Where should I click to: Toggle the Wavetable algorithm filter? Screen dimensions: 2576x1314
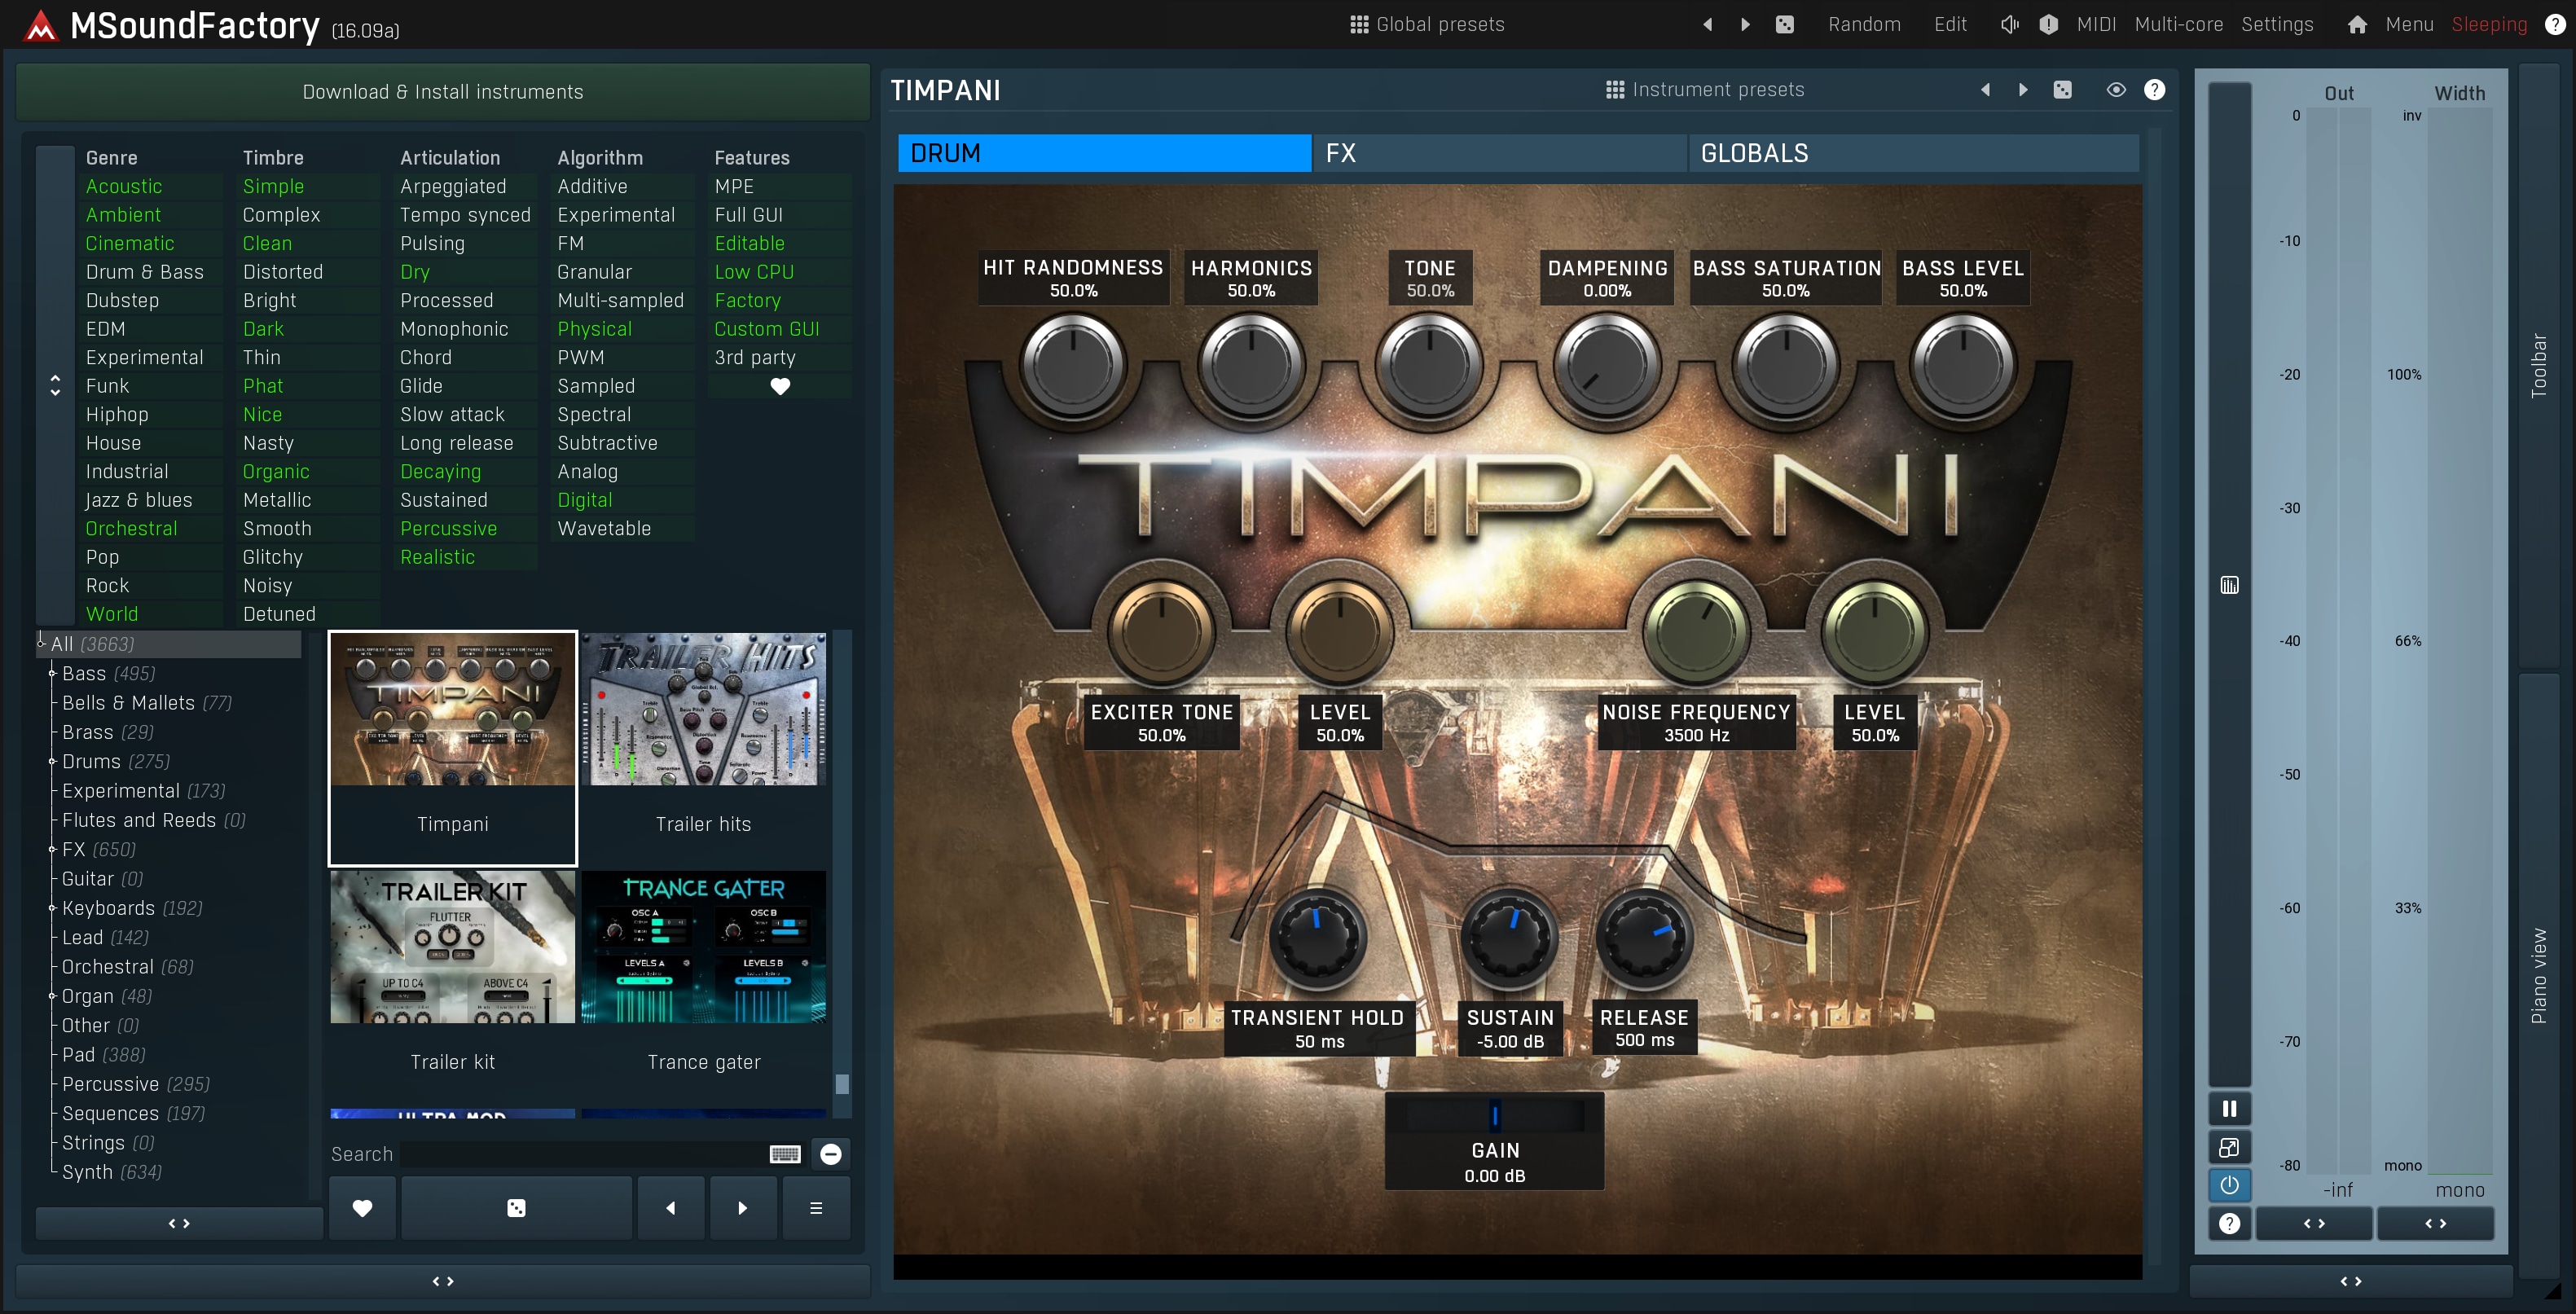(604, 528)
